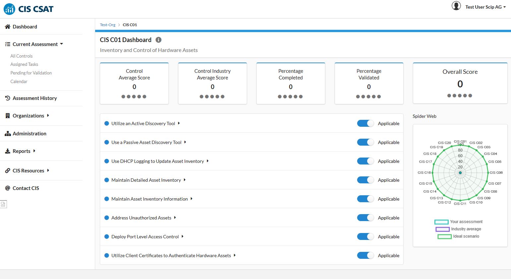The image size is (511, 279).
Task: Click blue dot beside Address Unauthorized Assets
Action: coord(107,218)
